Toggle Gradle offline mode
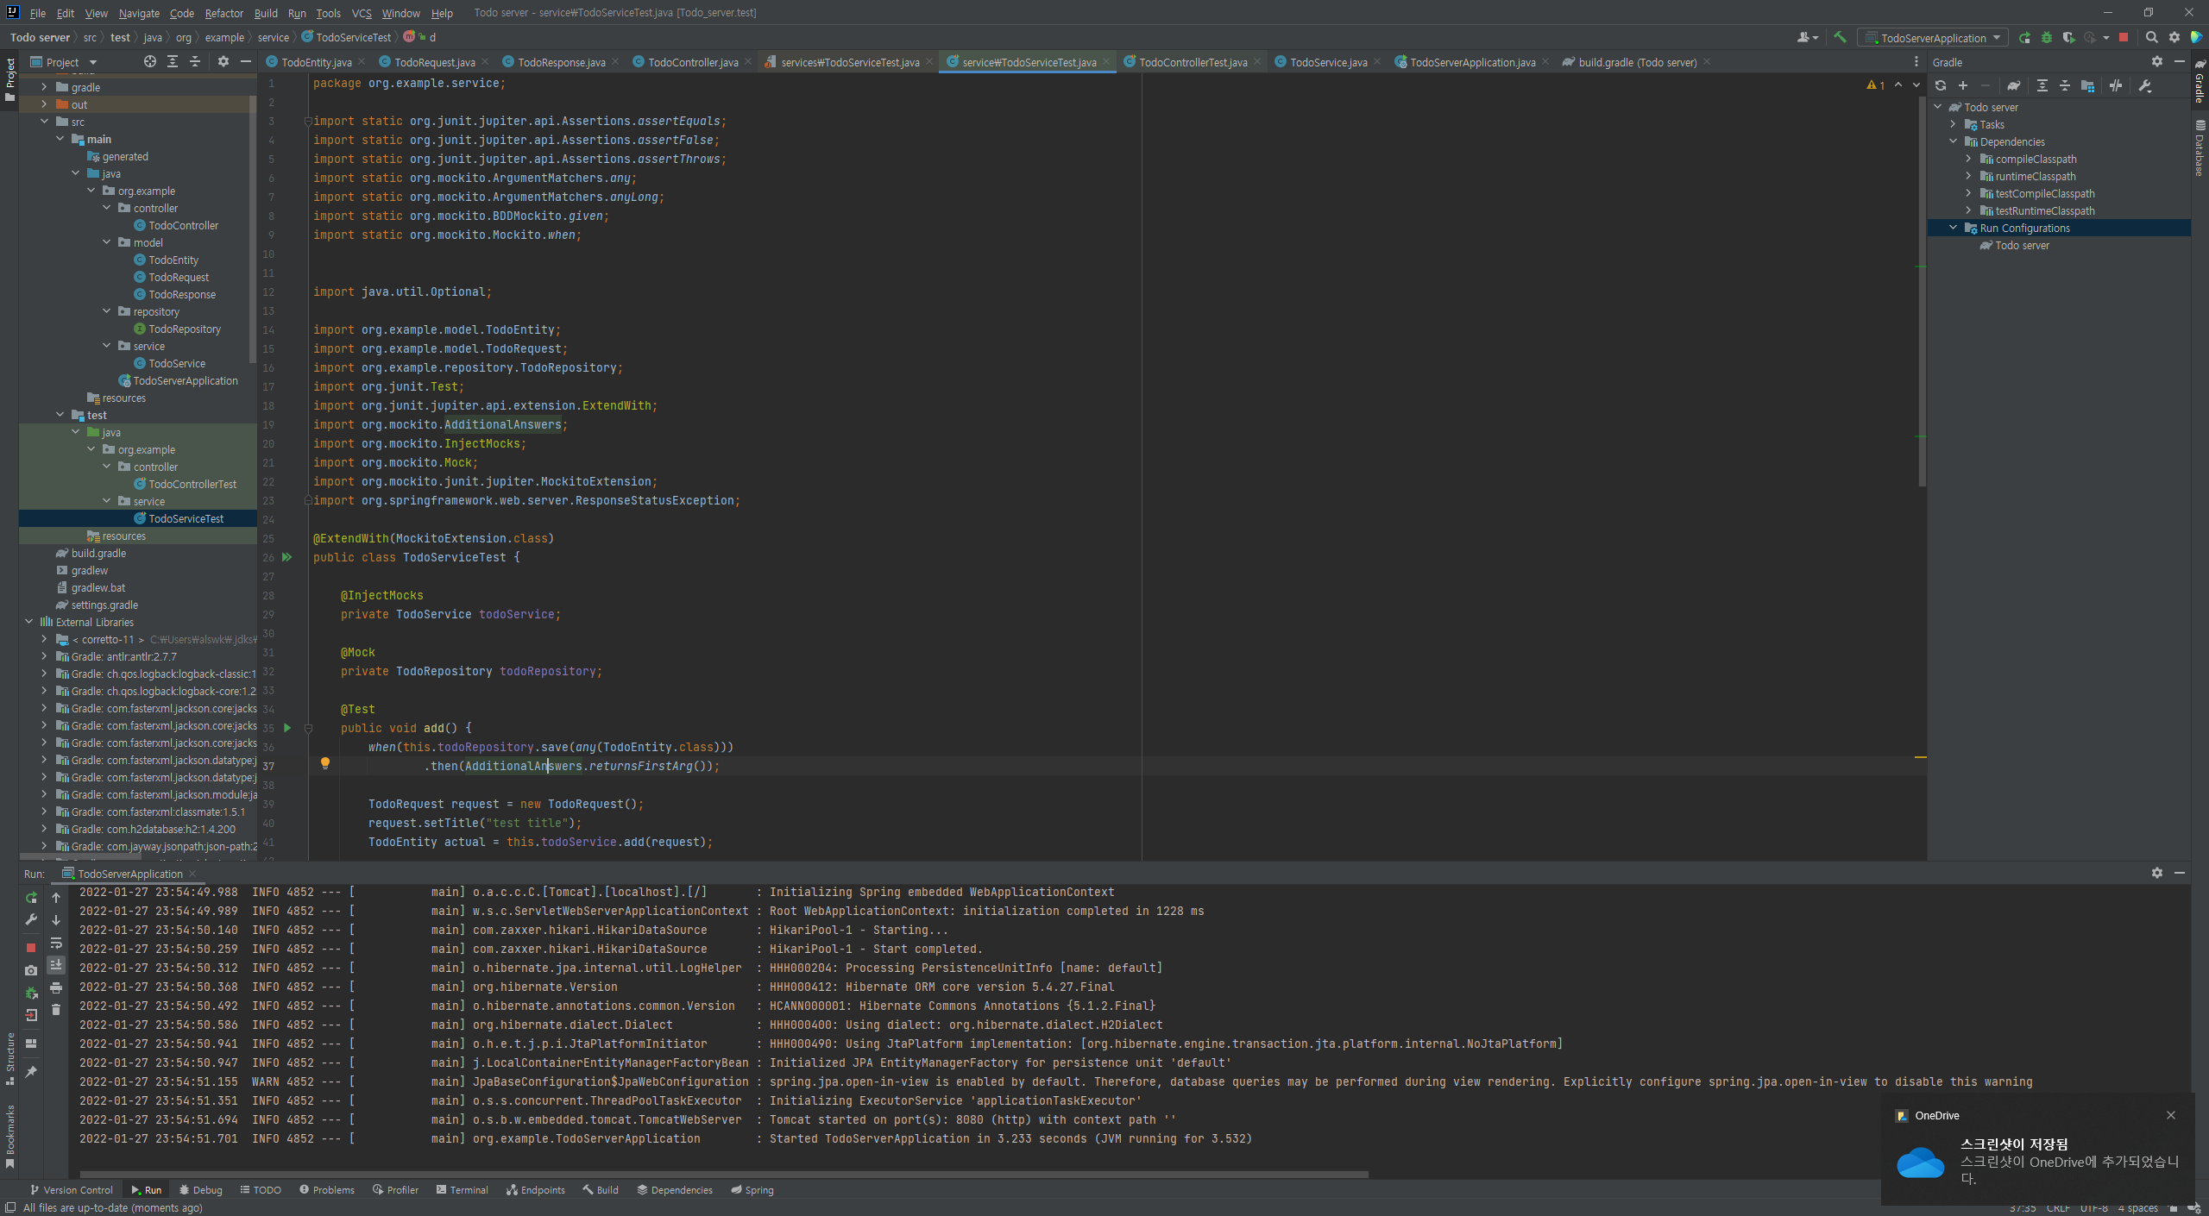This screenshot has width=2209, height=1216. click(2116, 85)
